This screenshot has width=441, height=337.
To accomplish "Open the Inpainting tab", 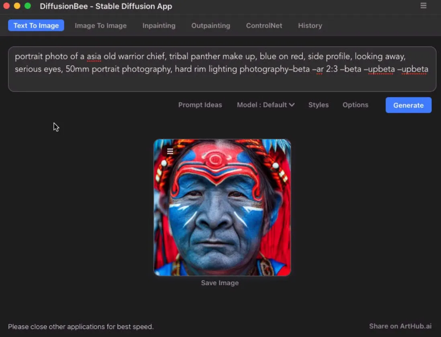I will tap(159, 26).
